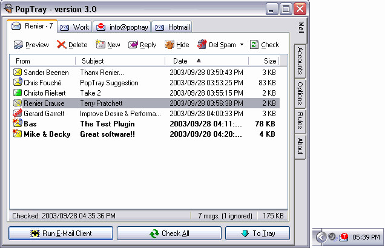Switch to the Renier - 7 account tab
385x248 pixels.
[32, 26]
